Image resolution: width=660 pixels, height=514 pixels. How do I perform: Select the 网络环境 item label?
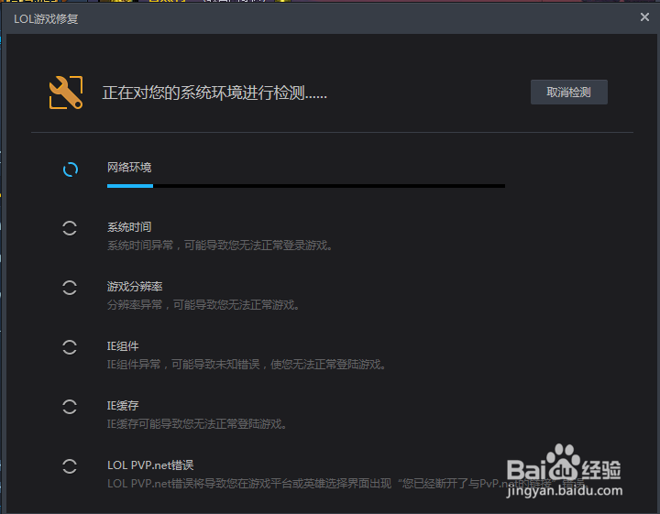[x=129, y=168]
